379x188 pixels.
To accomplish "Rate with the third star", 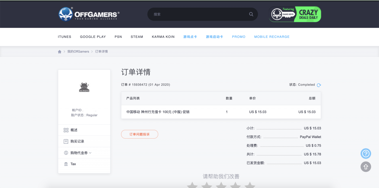I will pos(221,185).
